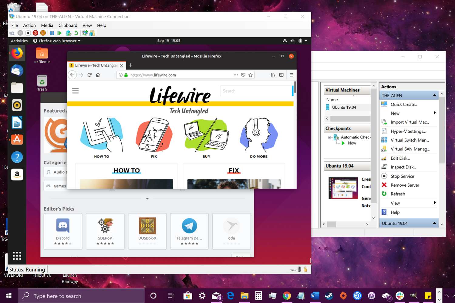
Task: Revert the virtual machine using the green arrow icon
Action: [76, 33]
